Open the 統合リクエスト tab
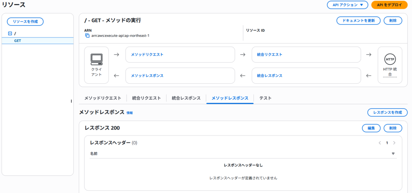This screenshot has width=412, height=193. click(146, 98)
